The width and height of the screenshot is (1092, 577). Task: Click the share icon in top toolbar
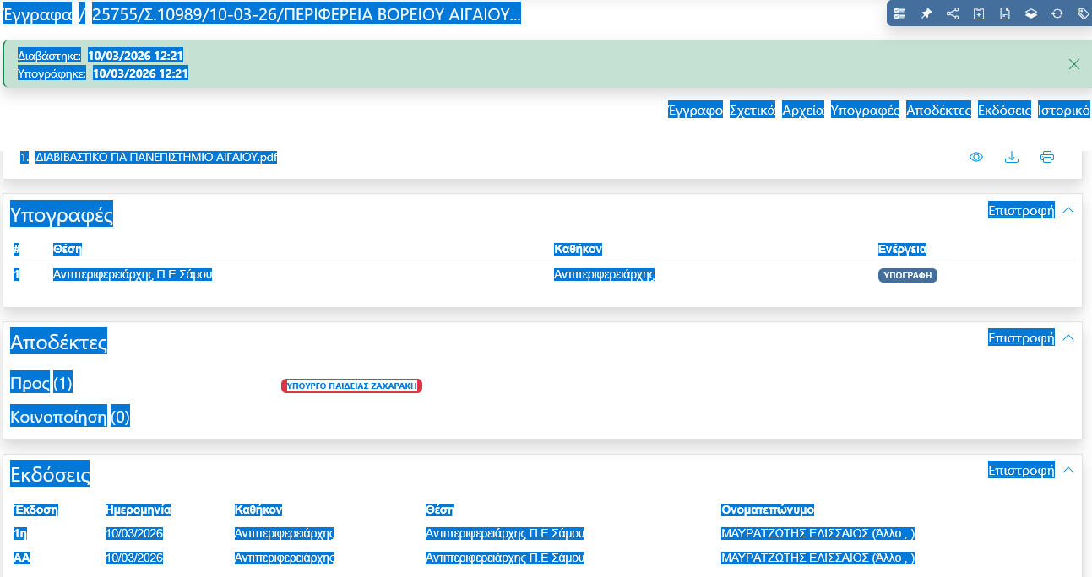click(953, 13)
